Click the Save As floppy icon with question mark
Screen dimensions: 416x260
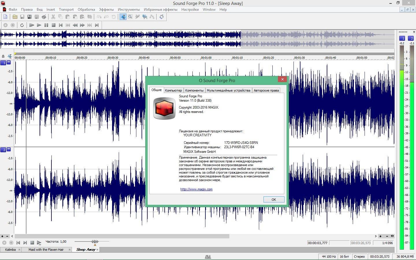coord(29,17)
